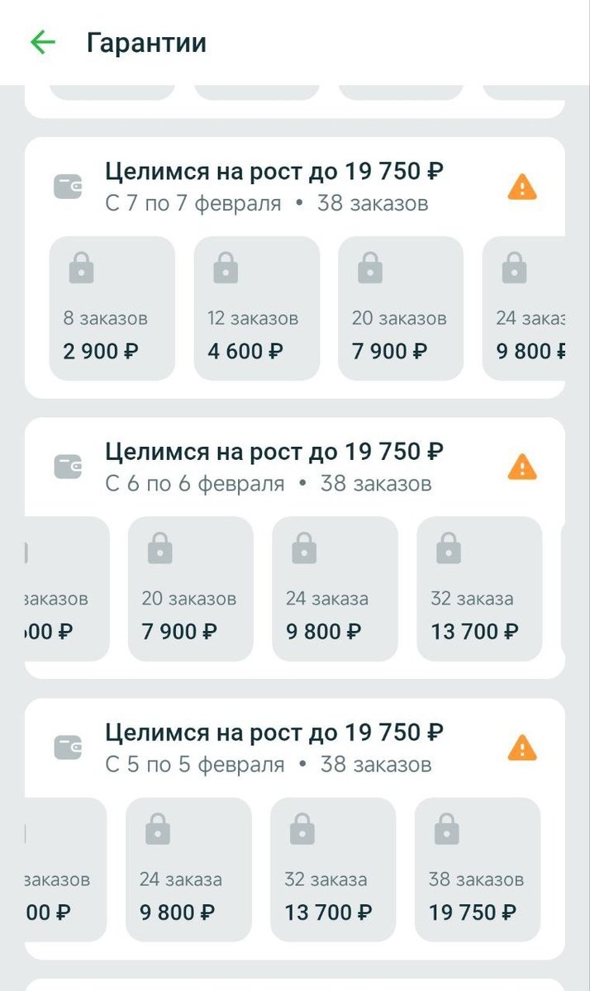Tap the wallet icon next to February 5 guarantee
This screenshot has width=590, height=991.
tap(68, 747)
